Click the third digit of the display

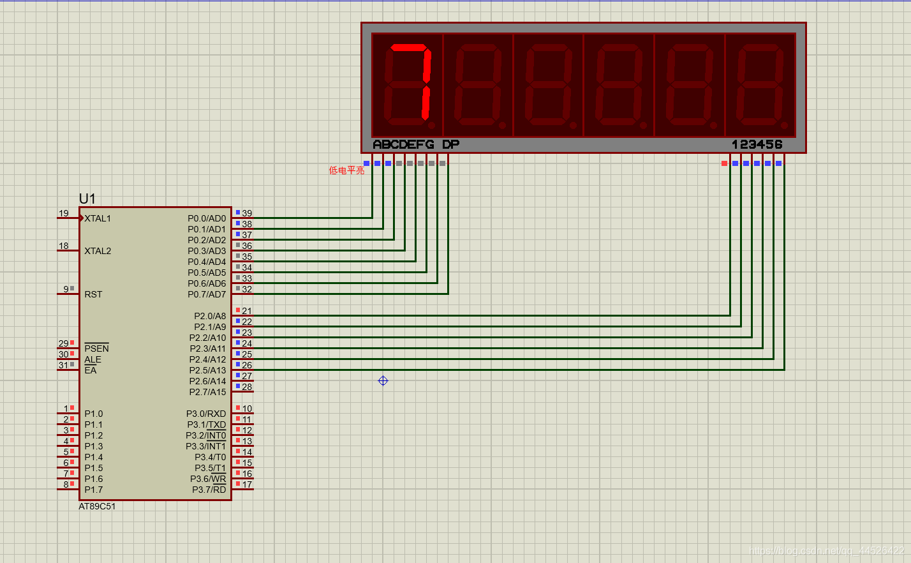pos(549,84)
